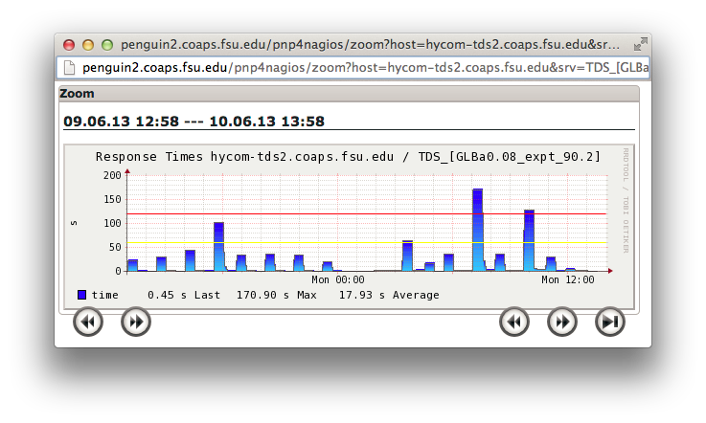706x423 pixels.
Task: Click the URL address field
Action: coord(364,67)
